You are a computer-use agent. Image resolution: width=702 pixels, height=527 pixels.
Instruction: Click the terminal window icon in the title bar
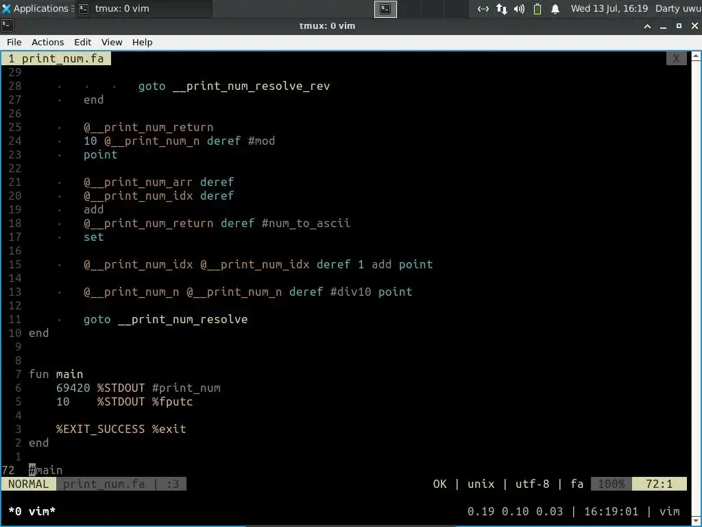pos(8,25)
